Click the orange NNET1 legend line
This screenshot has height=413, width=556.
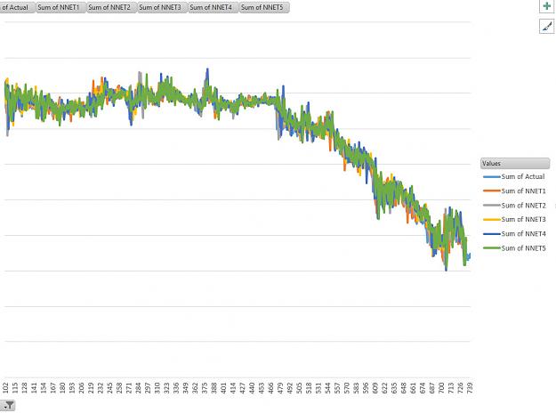(492, 190)
